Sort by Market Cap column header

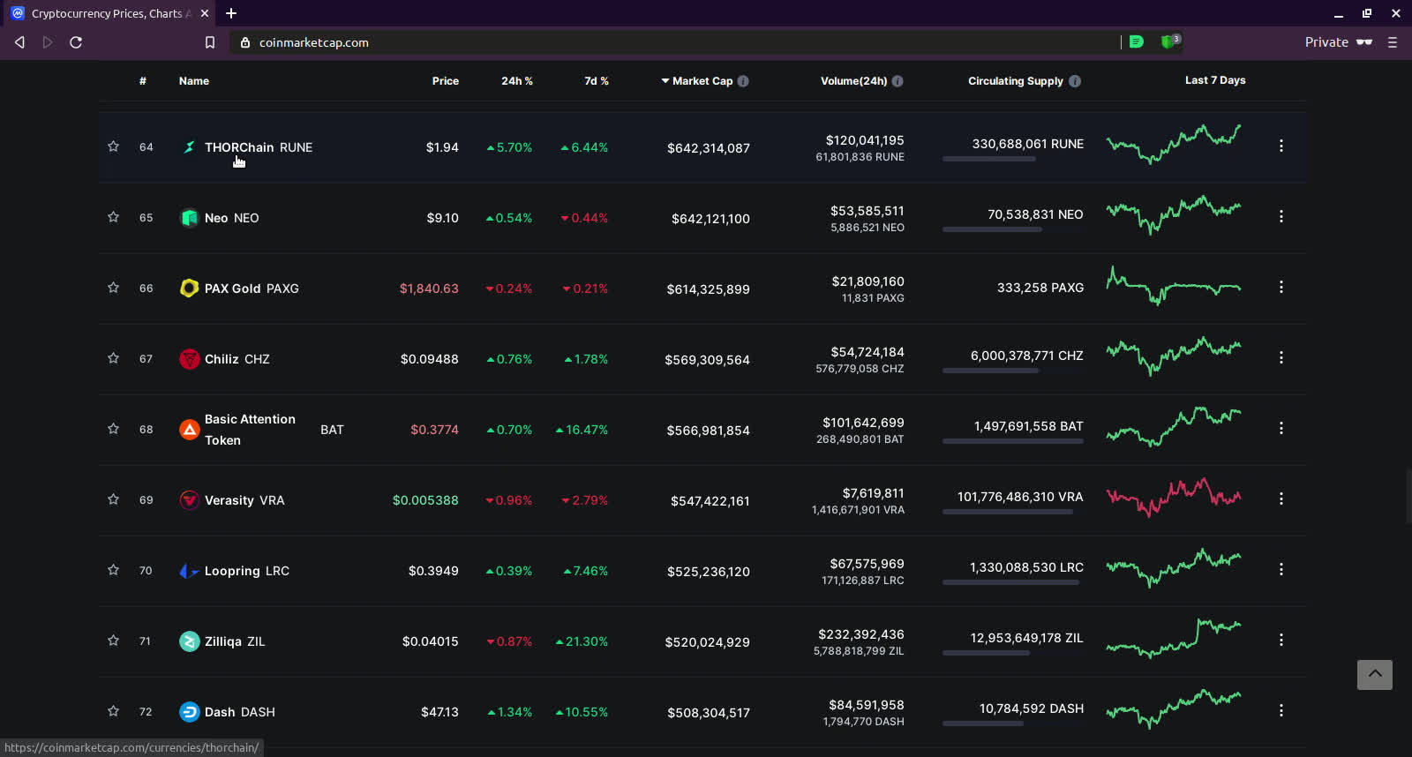702,81
